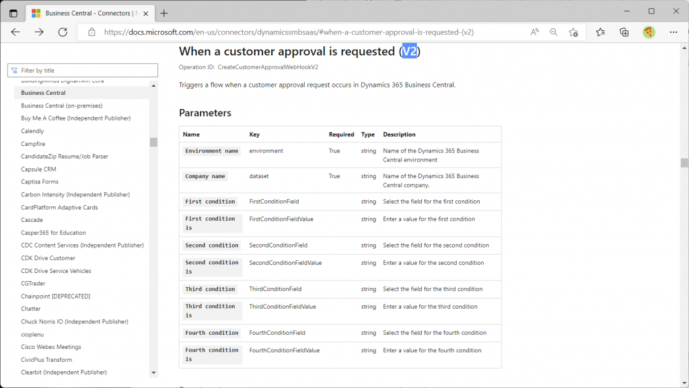Image resolution: width=689 pixels, height=388 pixels.
Task: Open CDK Drive Service Vehicles
Action: [56, 271]
